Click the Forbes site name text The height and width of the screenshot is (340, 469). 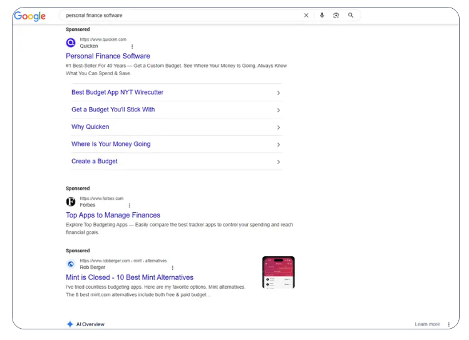click(x=87, y=205)
